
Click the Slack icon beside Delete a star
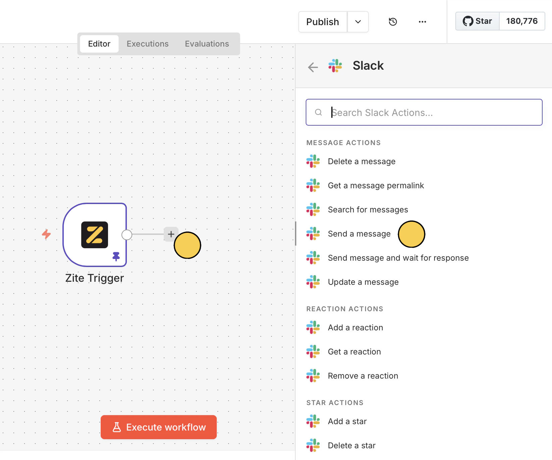coord(313,445)
